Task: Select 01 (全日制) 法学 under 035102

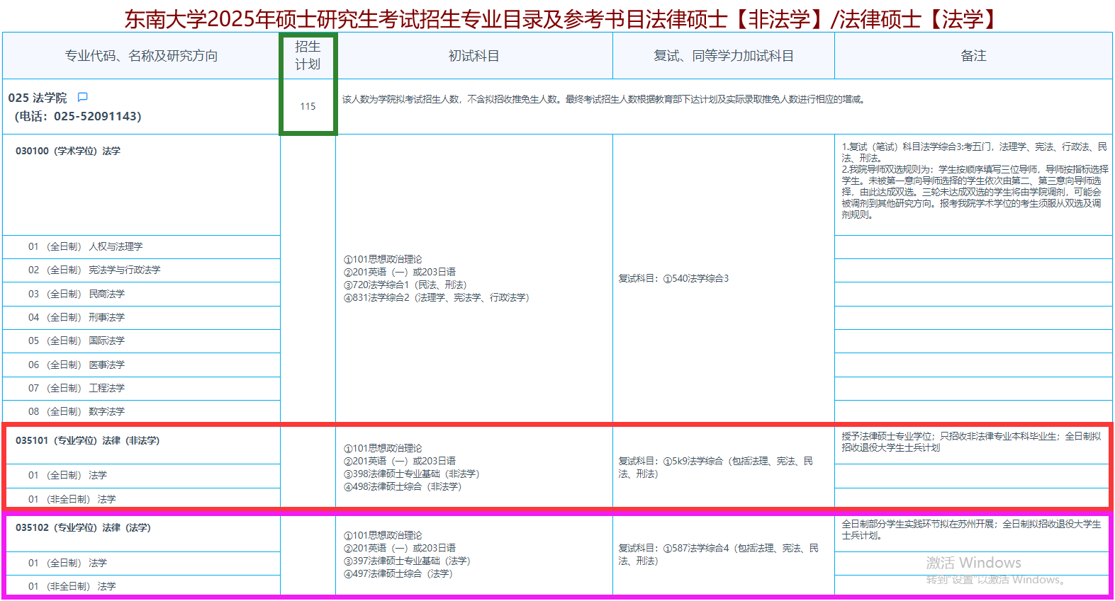Action: tap(67, 563)
